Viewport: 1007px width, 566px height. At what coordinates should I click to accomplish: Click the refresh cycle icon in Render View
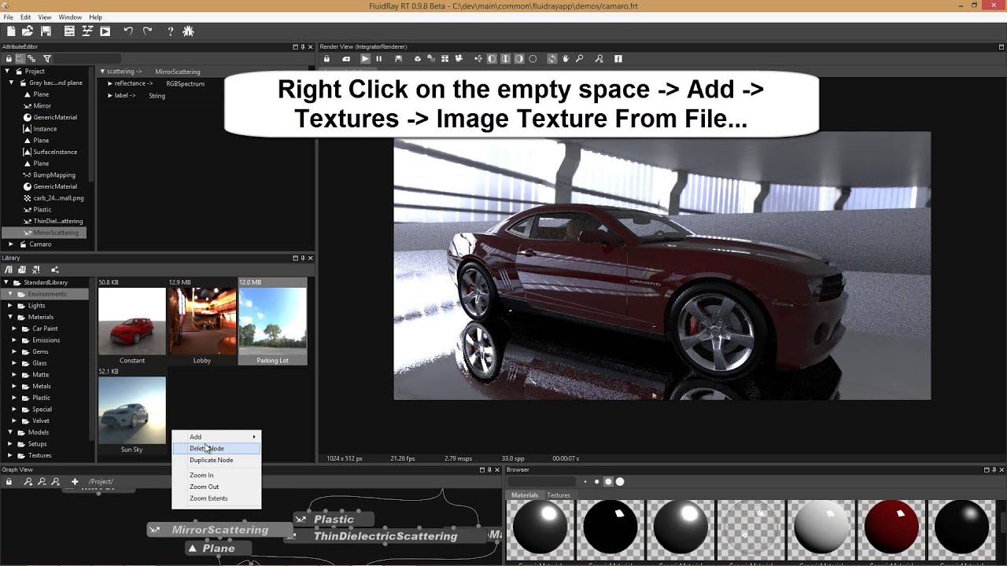click(x=551, y=59)
